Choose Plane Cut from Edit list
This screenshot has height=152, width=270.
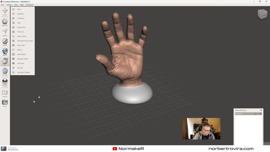pos(21,32)
